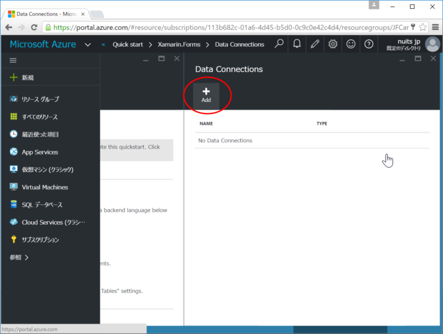Open the help question mark icon

[x=369, y=44]
